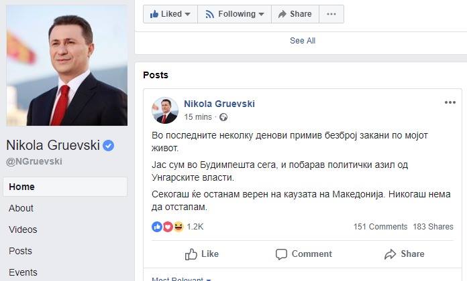Click the globe public audience icon
Viewport: 467px width, 281px height.
pos(223,117)
